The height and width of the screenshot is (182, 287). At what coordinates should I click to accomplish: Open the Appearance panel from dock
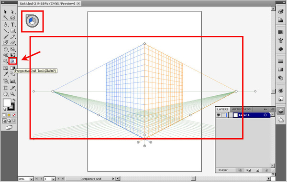point(281,90)
